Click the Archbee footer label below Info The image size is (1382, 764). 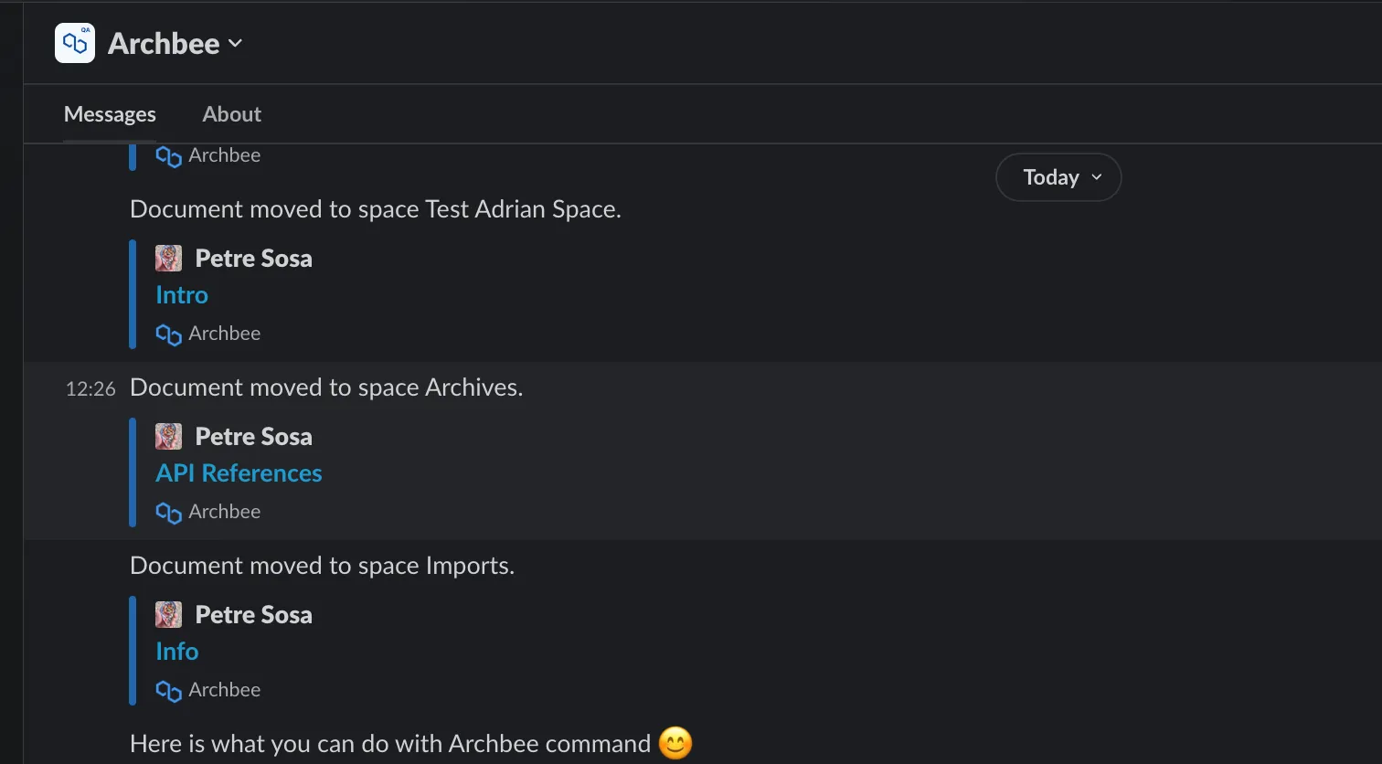(x=225, y=690)
